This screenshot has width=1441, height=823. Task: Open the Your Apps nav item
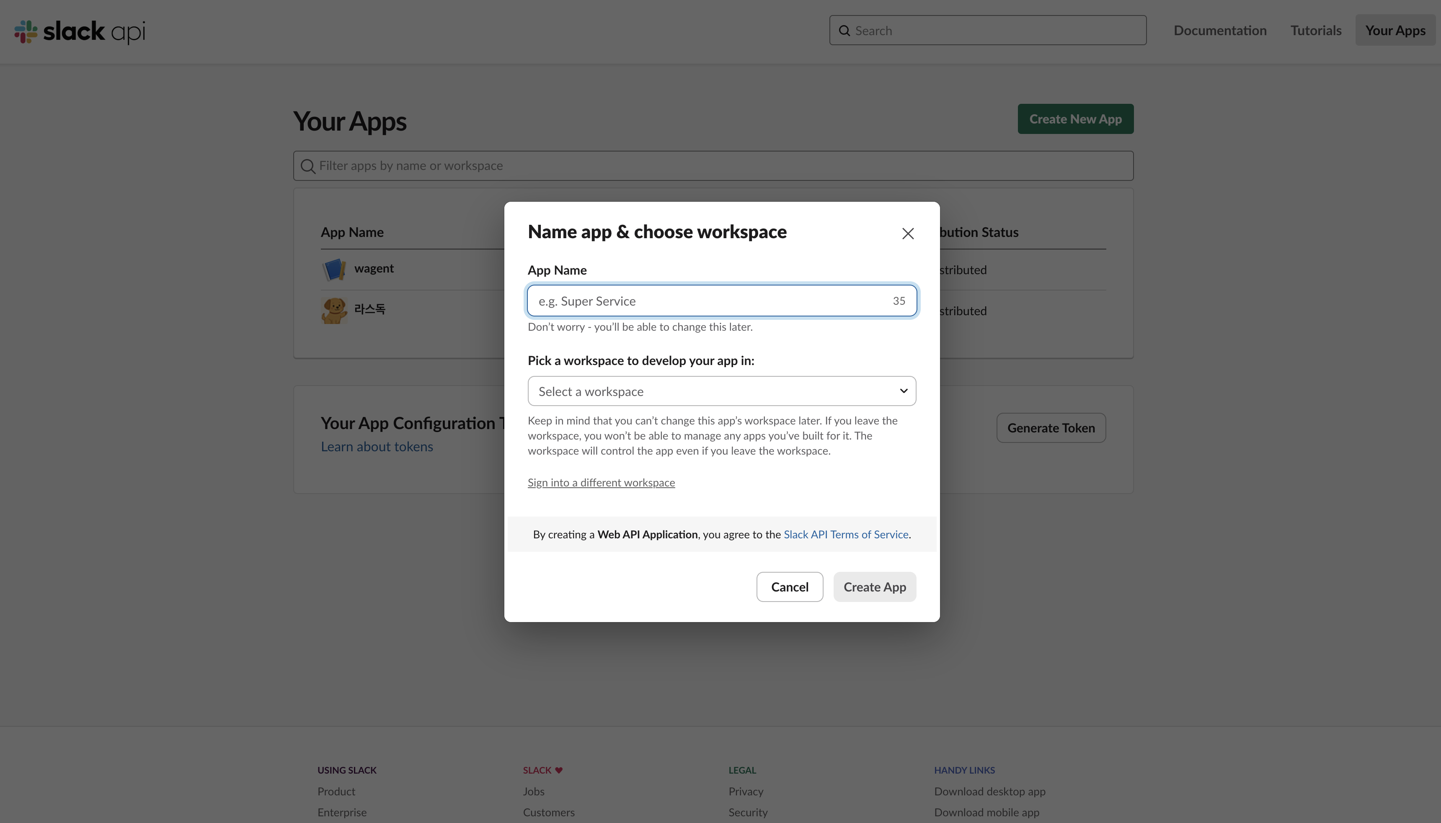click(1395, 31)
